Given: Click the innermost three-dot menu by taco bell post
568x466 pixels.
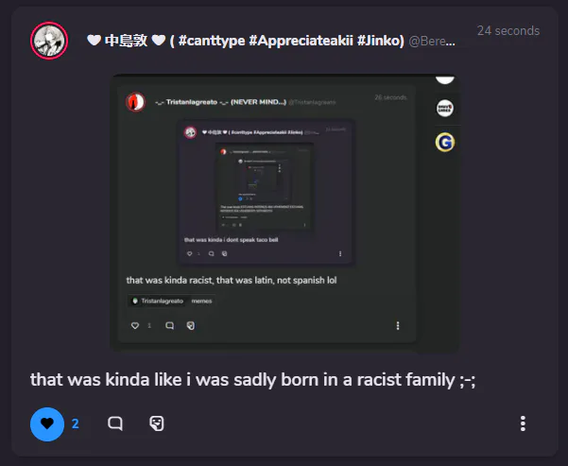Looking at the screenshot, I should [340, 253].
